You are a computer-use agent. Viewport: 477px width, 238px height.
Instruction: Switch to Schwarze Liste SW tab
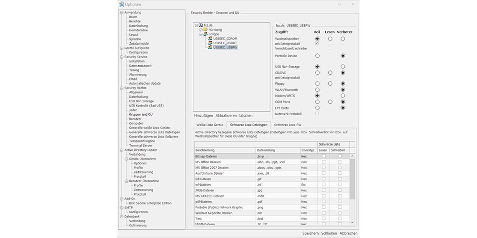pyautogui.click(x=288, y=125)
